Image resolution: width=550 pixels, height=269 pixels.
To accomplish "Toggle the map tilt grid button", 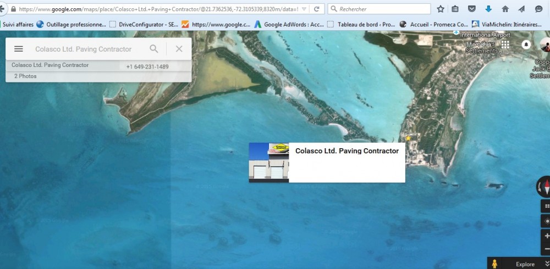I will (x=546, y=206).
